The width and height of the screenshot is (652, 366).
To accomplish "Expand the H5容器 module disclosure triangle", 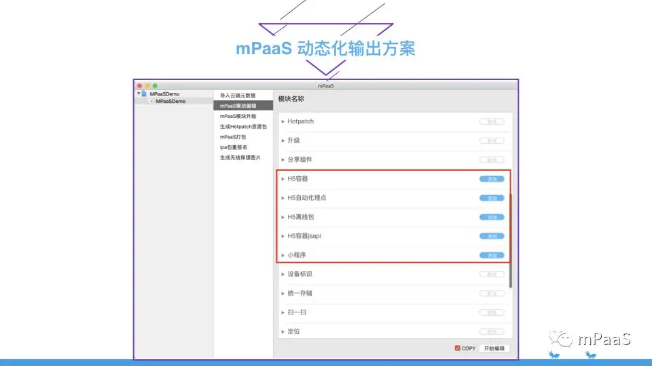I will pos(283,179).
